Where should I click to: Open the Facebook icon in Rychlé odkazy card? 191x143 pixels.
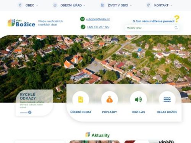coord(30,112)
